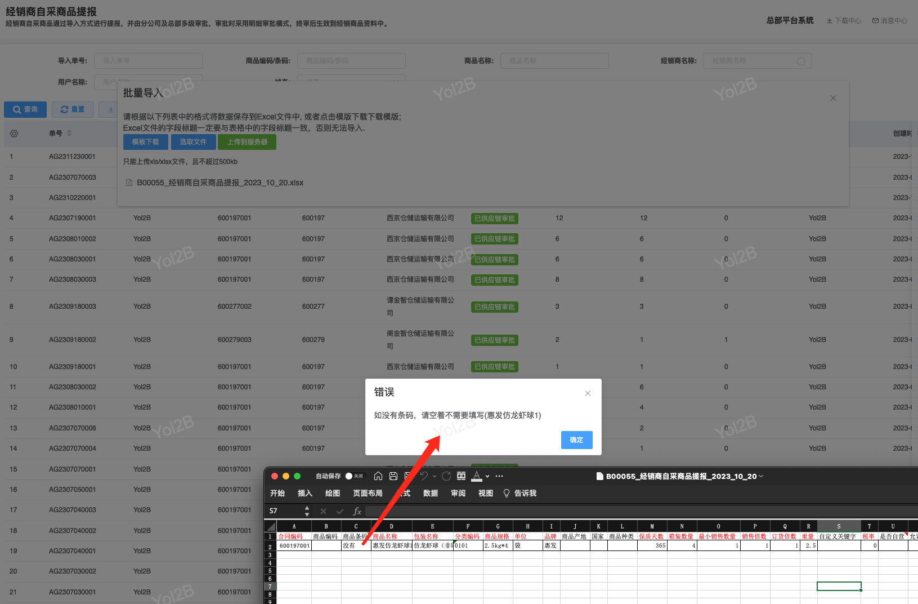Expand the undo history dropdown arrow
Screen dimensions: 918x604
pyautogui.click(x=434, y=477)
